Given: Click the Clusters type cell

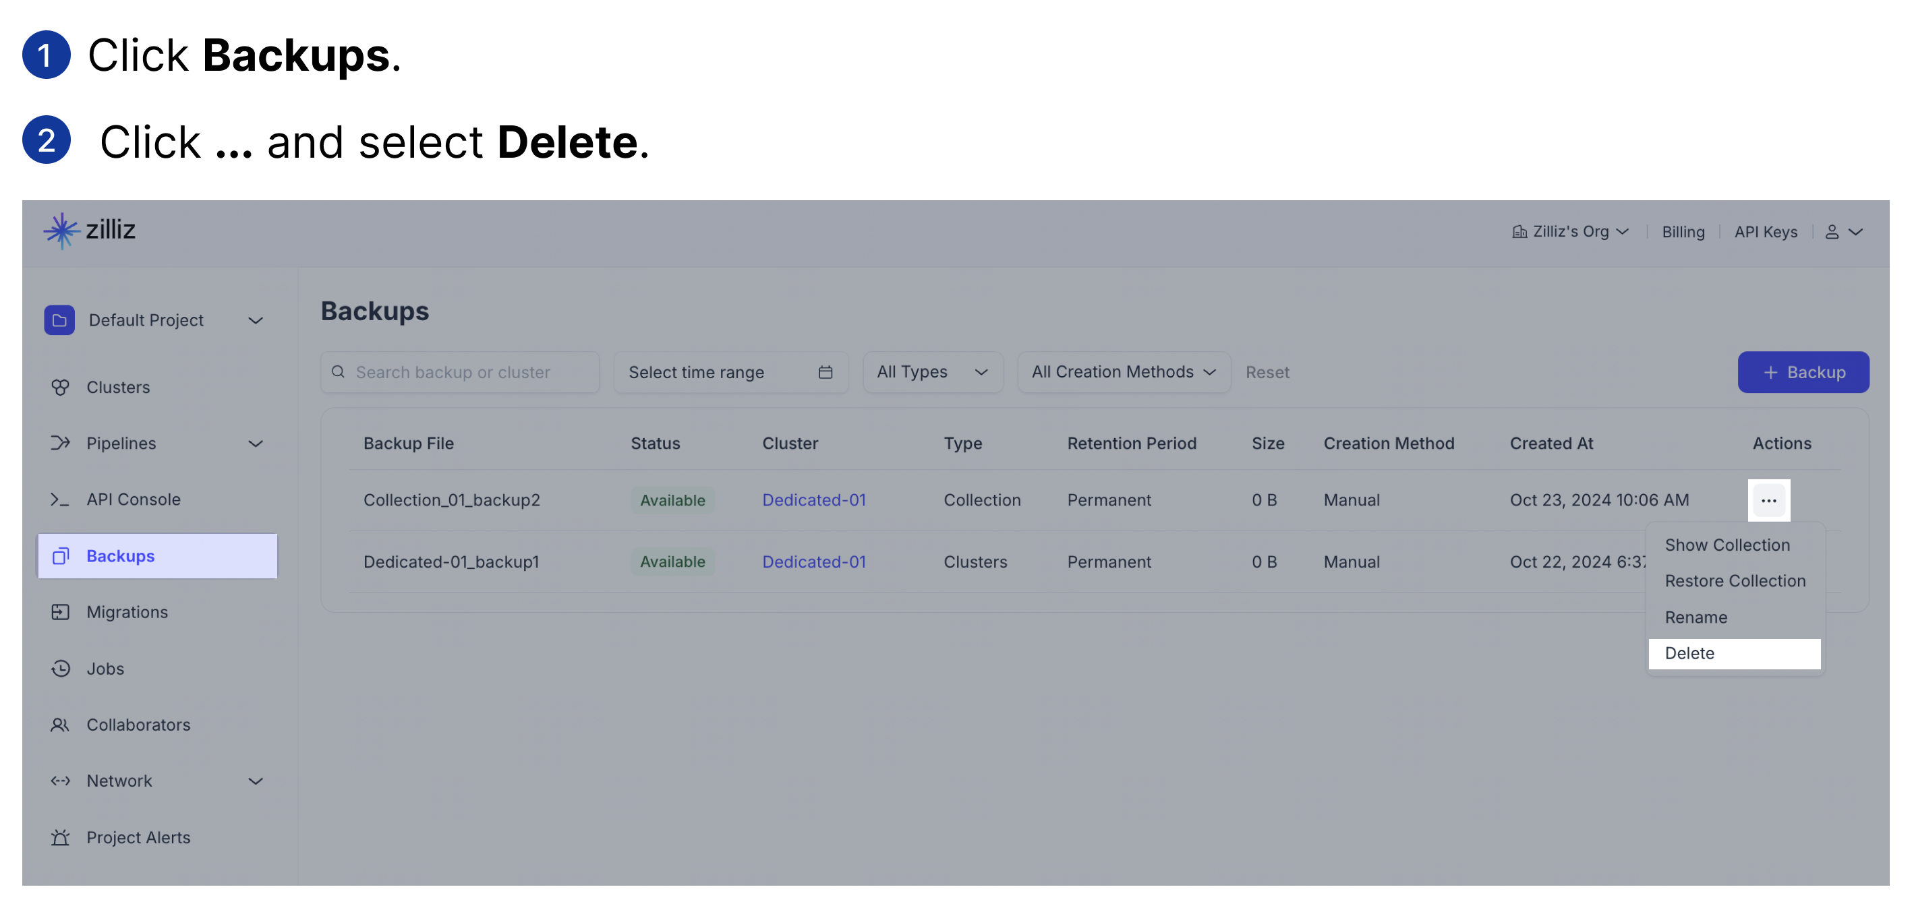Looking at the screenshot, I should [x=975, y=562].
